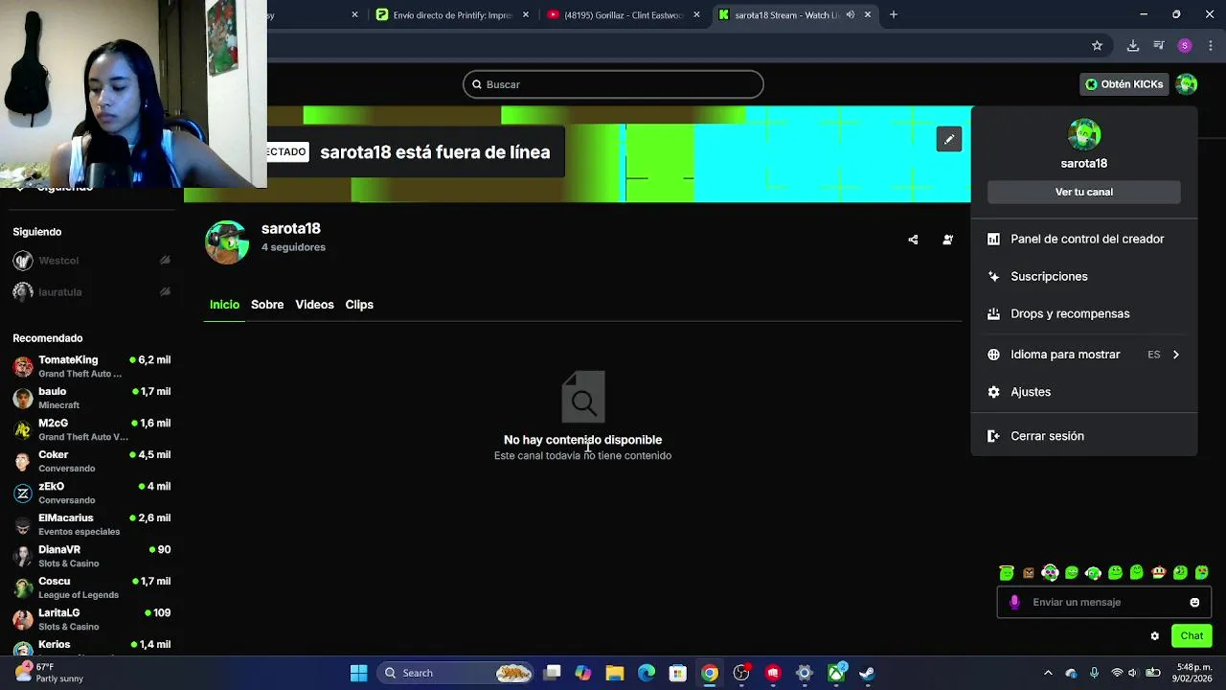Screen dimensions: 1226x690
Task: Open Windows Start menu
Action: click(358, 673)
